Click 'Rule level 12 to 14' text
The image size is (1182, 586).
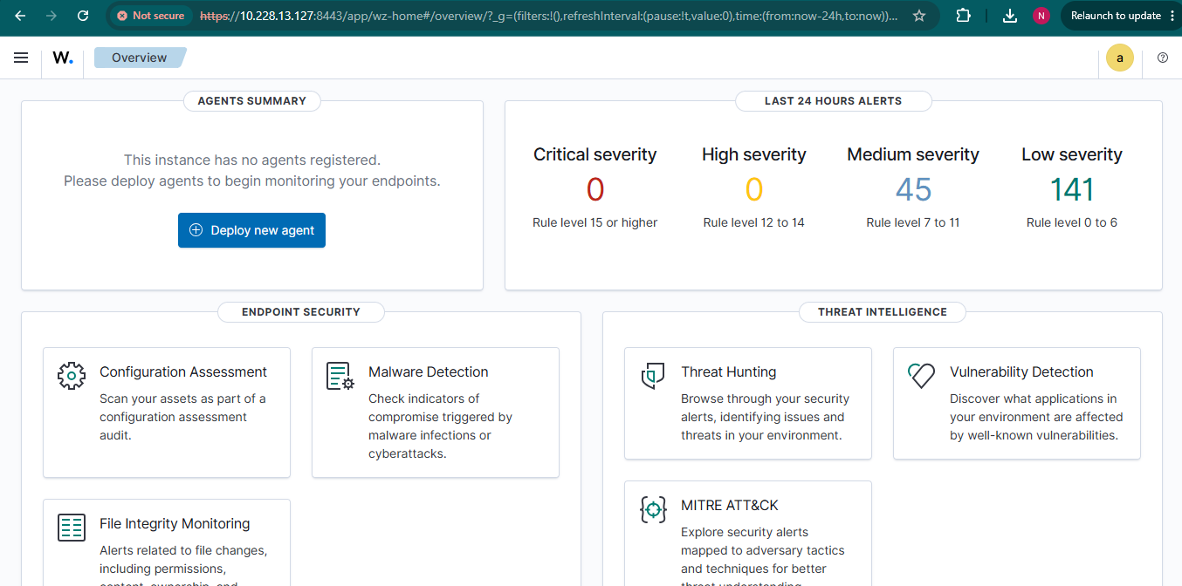click(x=754, y=222)
